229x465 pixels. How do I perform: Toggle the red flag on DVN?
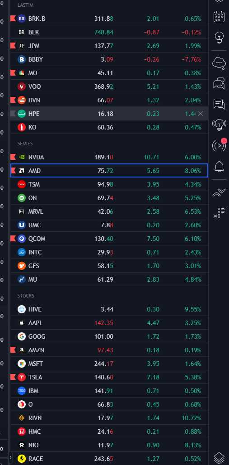click(x=13, y=100)
